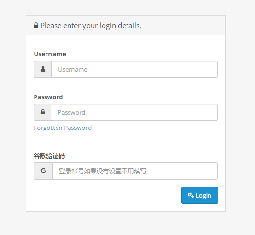255x235 pixels.
Task: Click the user silhouette icon beside Username field
Action: 43,69
